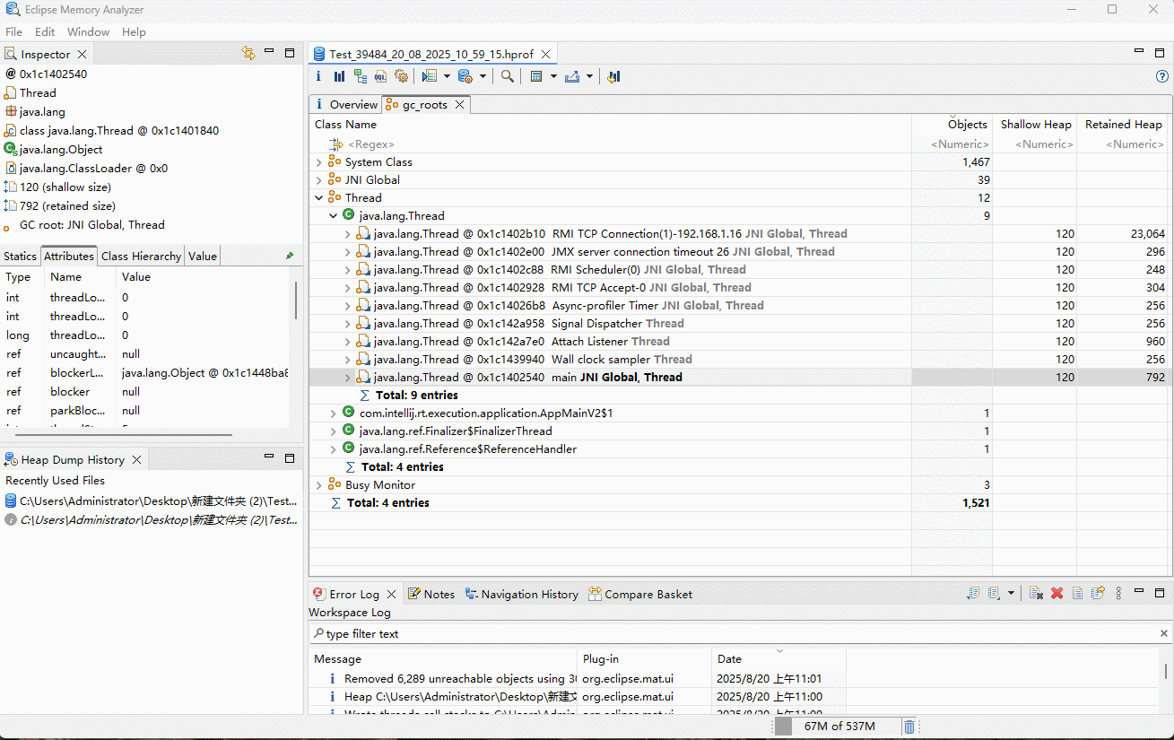Open the Histogram view from toolbar
The image size is (1174, 740).
coord(339,77)
